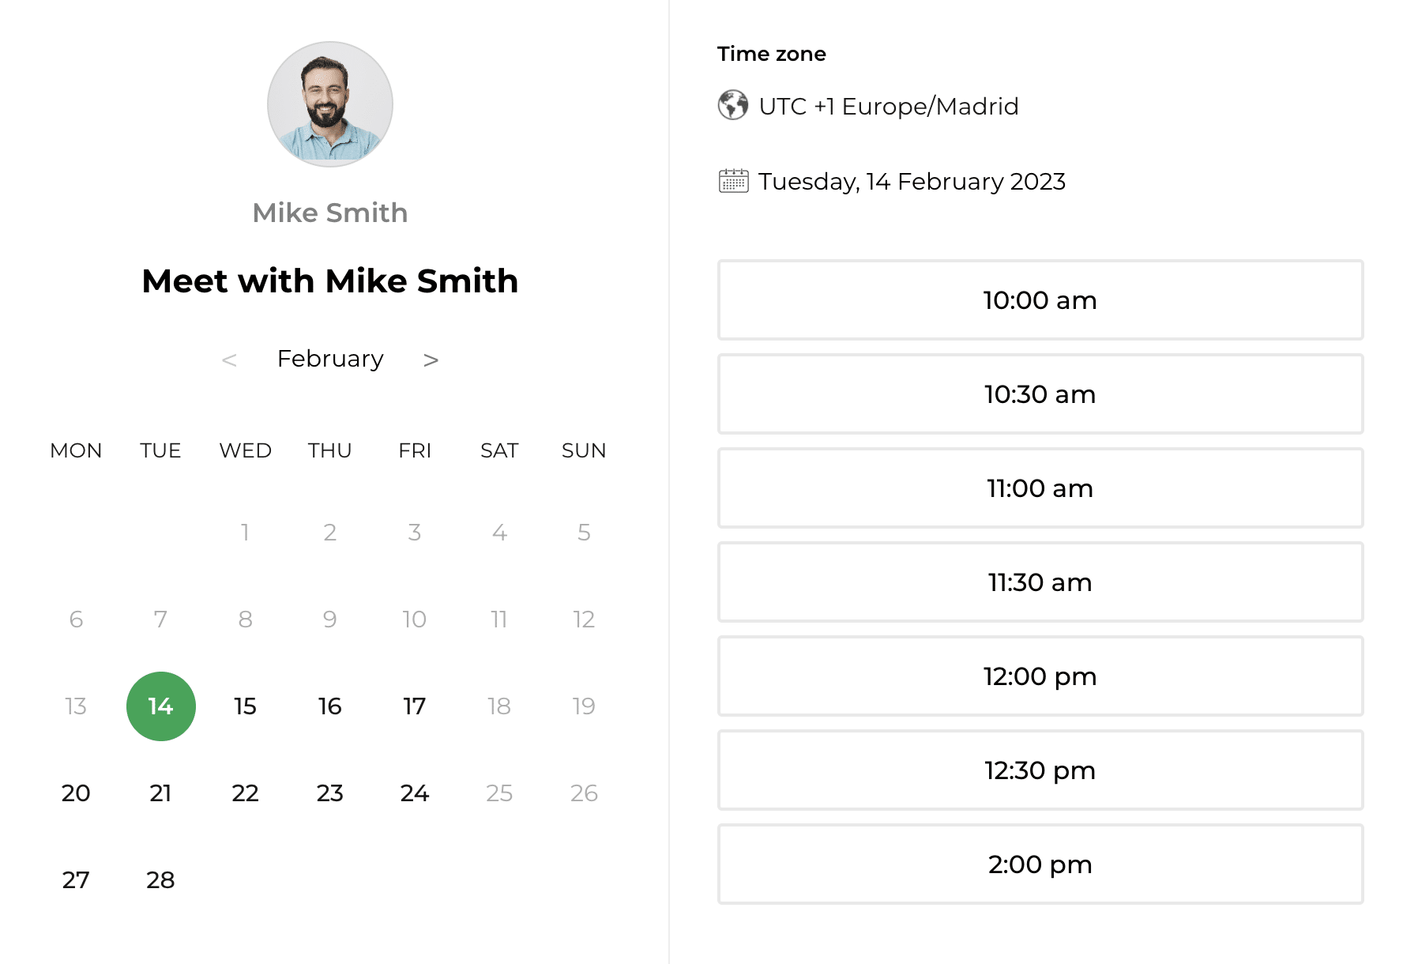Pick the 11:30 am slot

(x=1040, y=582)
